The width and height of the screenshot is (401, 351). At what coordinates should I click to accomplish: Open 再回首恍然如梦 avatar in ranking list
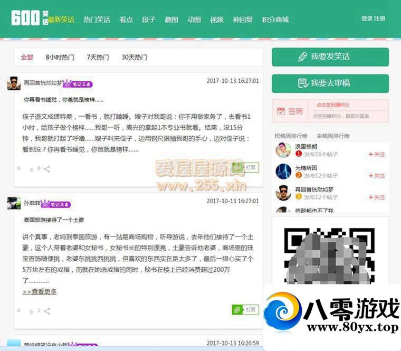[283, 193]
